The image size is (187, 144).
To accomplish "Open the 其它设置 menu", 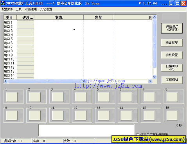I will click(46, 9).
